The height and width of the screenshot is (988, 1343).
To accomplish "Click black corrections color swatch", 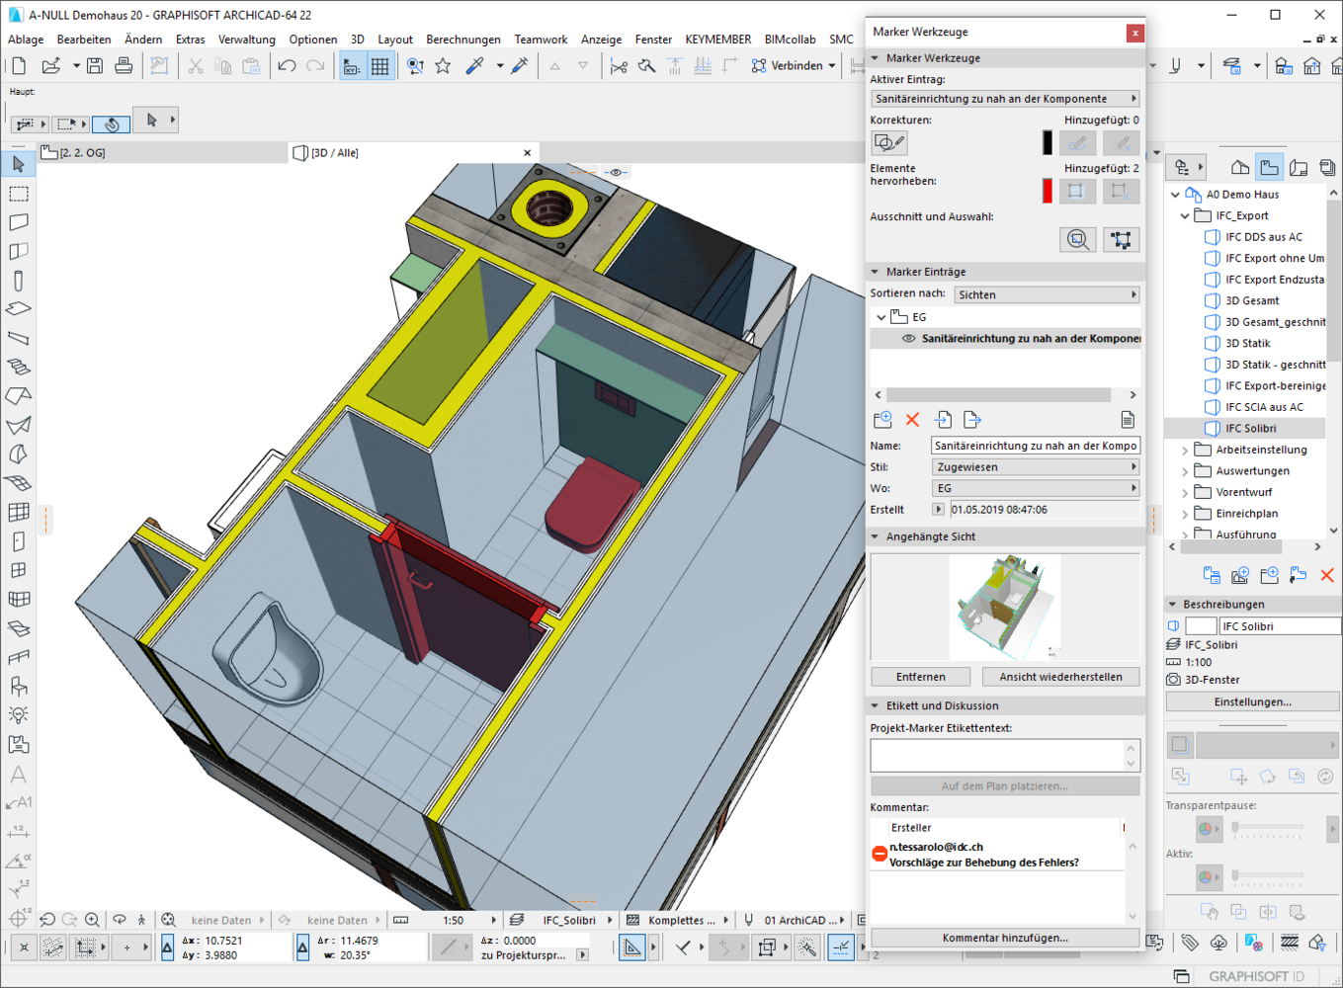I will point(1048,143).
